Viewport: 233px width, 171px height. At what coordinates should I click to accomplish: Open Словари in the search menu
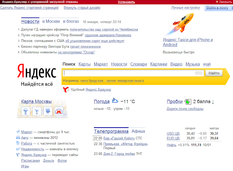pyautogui.click(x=138, y=64)
